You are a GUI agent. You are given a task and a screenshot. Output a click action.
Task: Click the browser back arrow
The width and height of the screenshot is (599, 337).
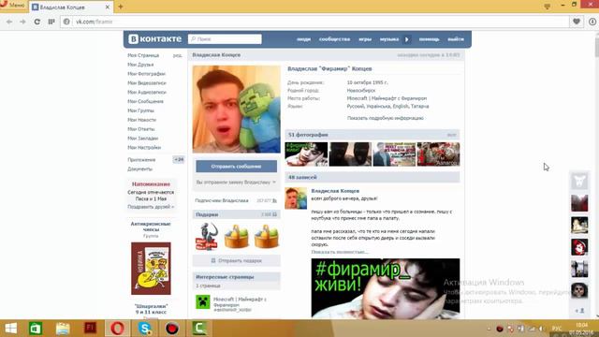tap(9, 22)
